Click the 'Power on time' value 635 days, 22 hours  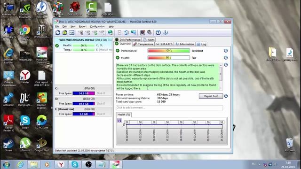tap(168, 95)
